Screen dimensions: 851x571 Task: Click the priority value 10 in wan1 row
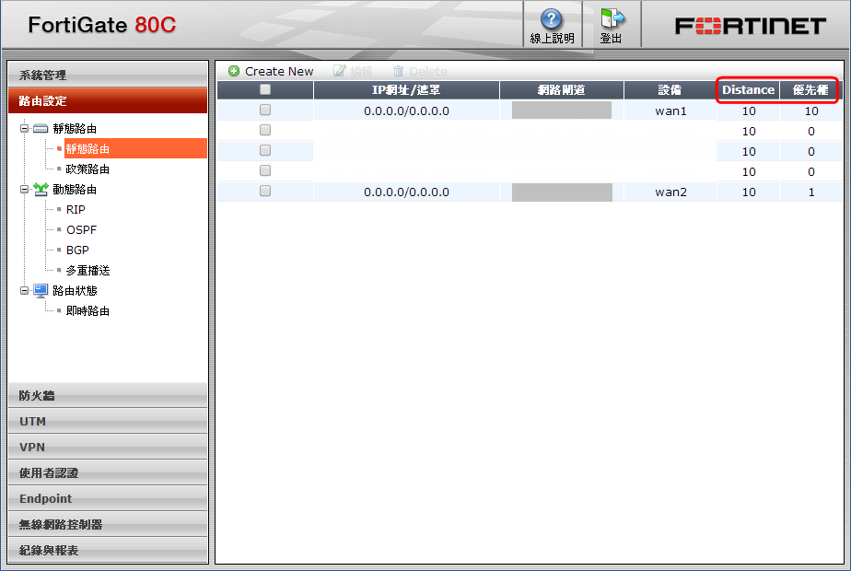811,111
